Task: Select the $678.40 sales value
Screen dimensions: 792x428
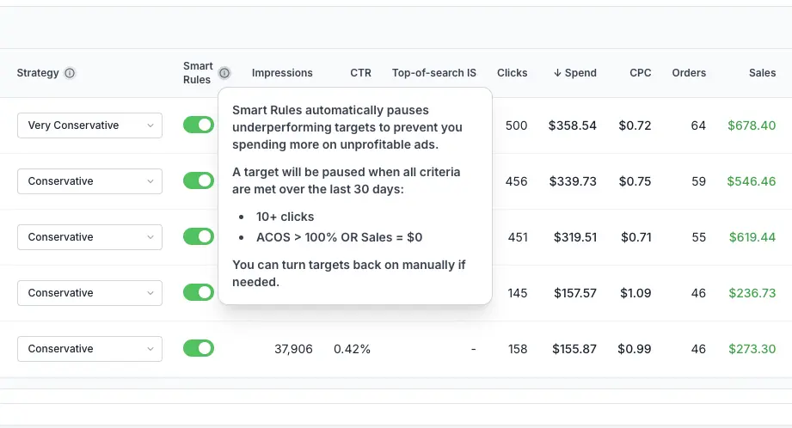Action: [x=752, y=125]
